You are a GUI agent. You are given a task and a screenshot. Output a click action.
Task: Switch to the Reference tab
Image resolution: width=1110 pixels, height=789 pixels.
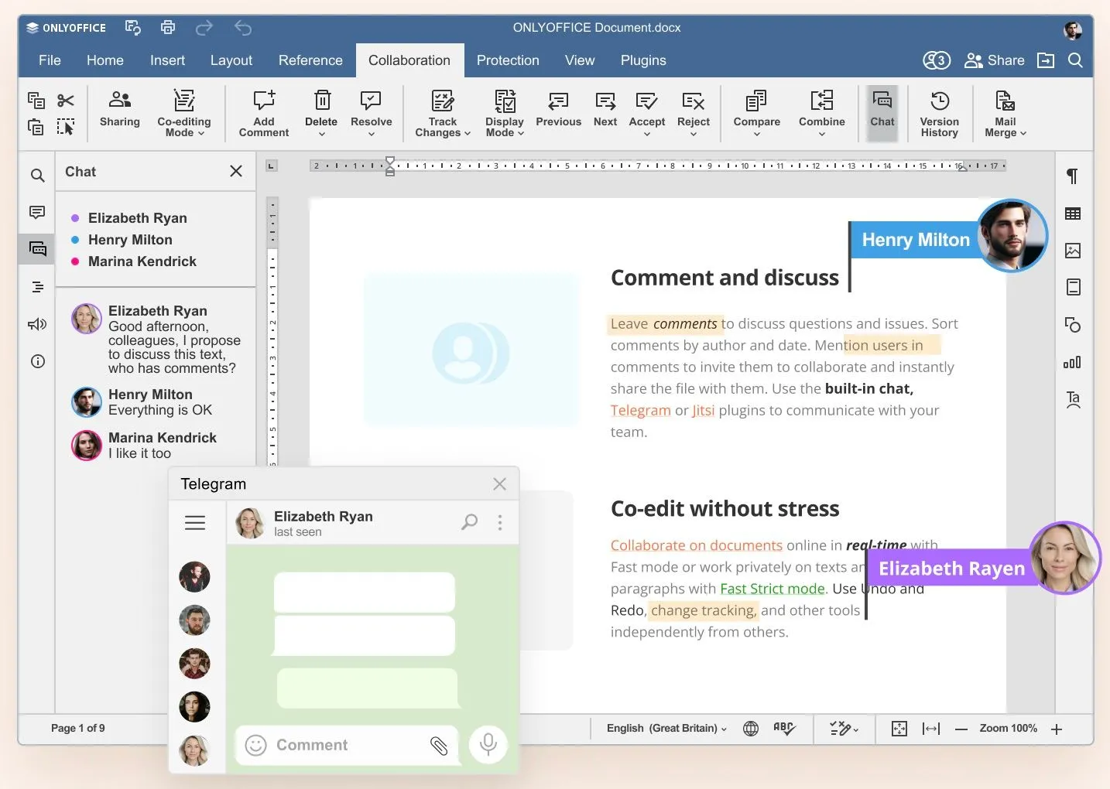click(310, 60)
